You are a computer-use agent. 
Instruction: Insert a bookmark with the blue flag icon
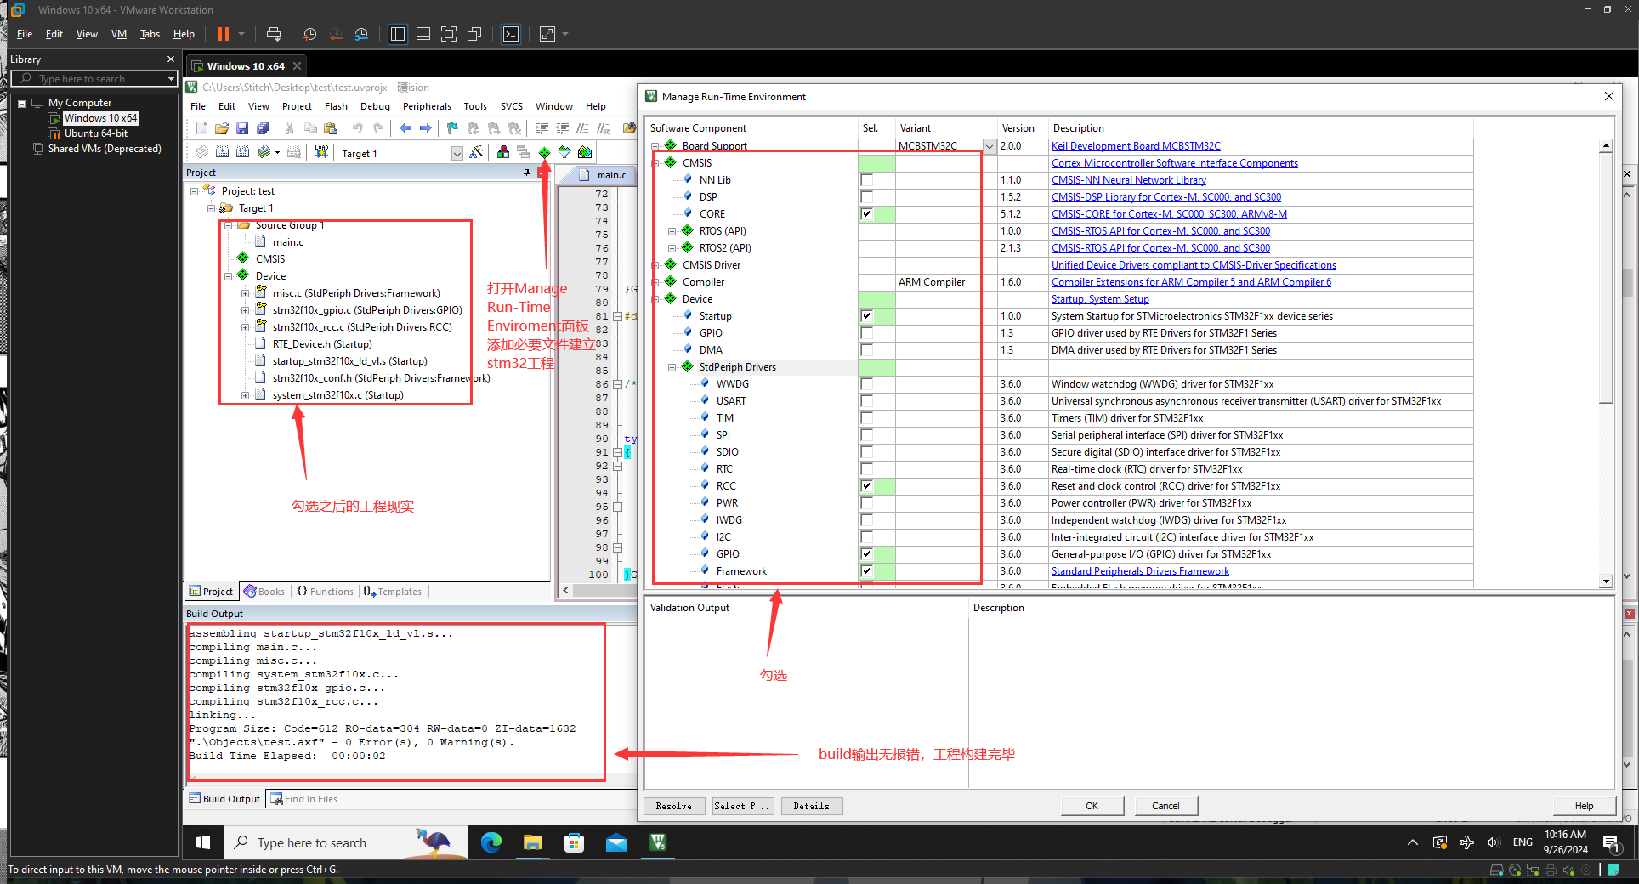point(452,128)
